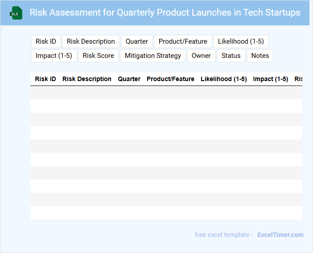Select the Quarter column header

click(x=129, y=79)
